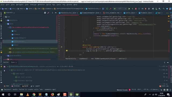Switch to list_example.xml editor tab

tap(112, 13)
